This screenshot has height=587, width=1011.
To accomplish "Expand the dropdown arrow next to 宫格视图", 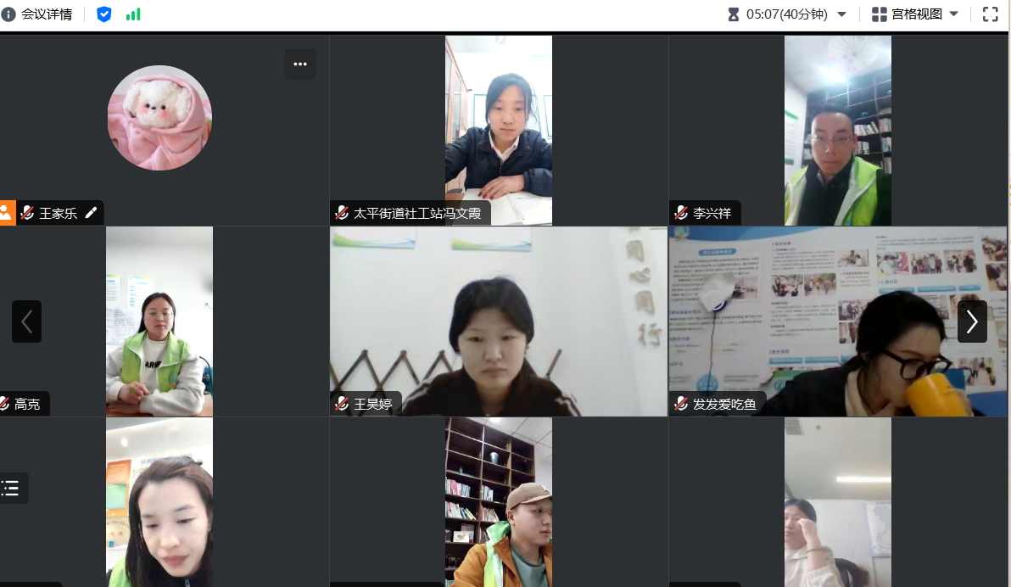I will click(x=954, y=14).
